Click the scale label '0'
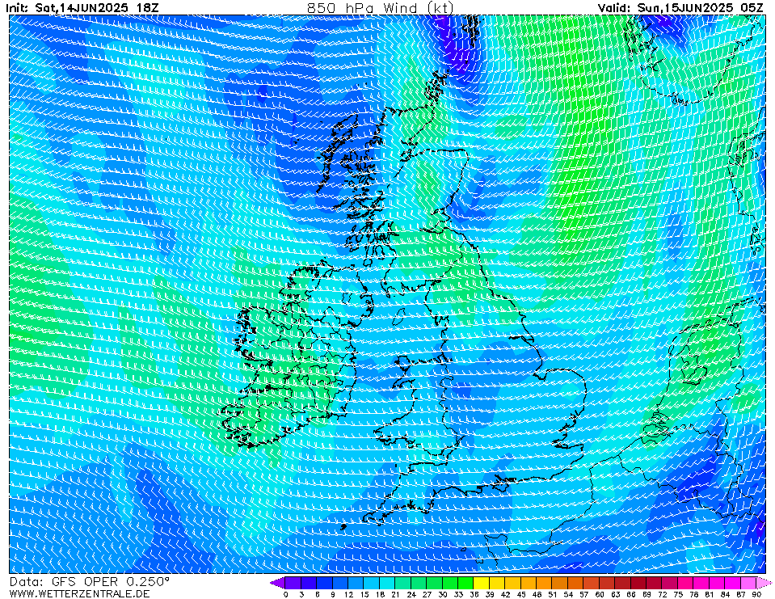Viewport: 775px width, 599px height. [x=286, y=594]
